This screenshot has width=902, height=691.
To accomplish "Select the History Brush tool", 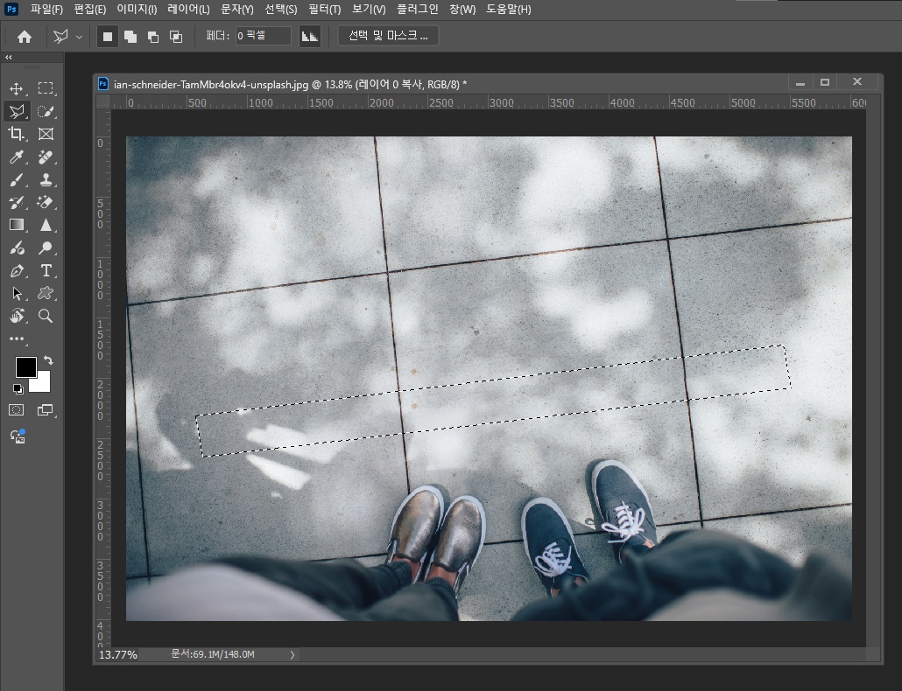I will point(16,202).
